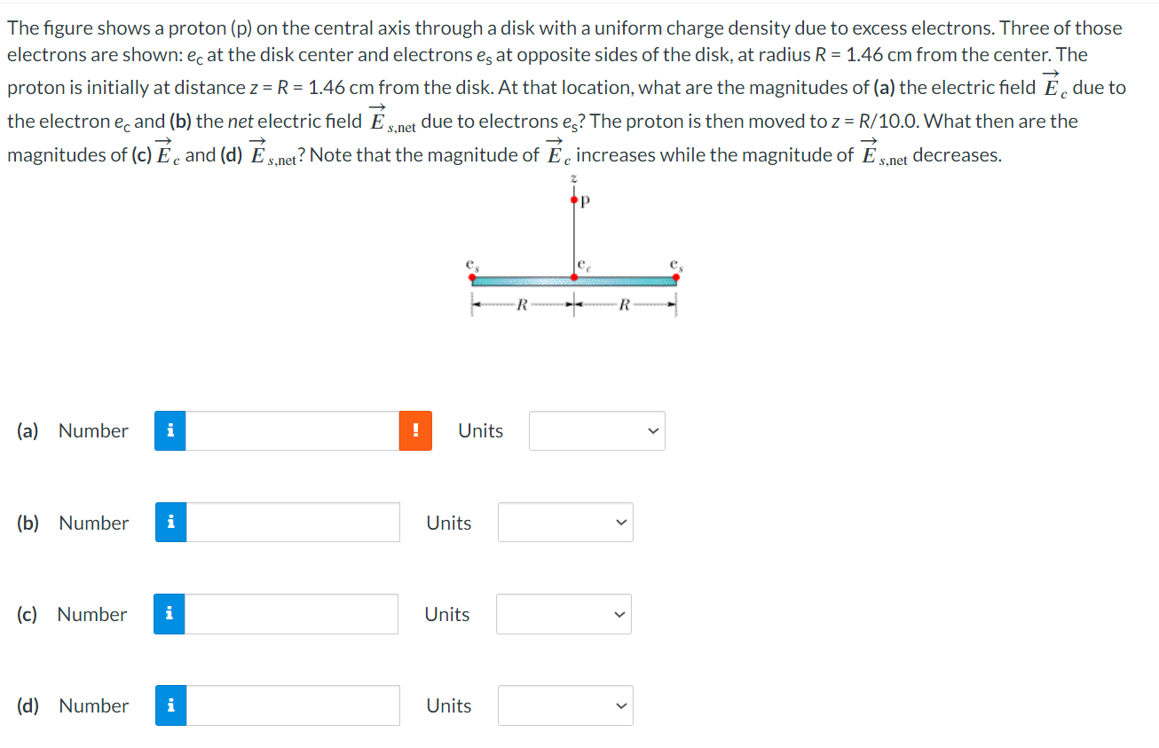Screen dimensions: 1159x748
Task: Open the Units dropdown for part (d)
Action: click(x=565, y=705)
